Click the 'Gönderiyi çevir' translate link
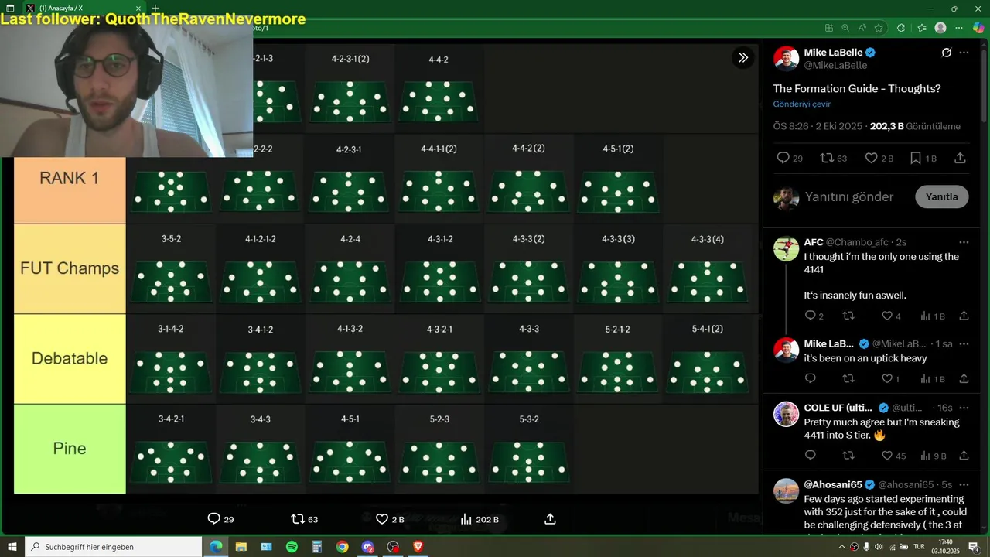990x557 pixels. pyautogui.click(x=801, y=104)
